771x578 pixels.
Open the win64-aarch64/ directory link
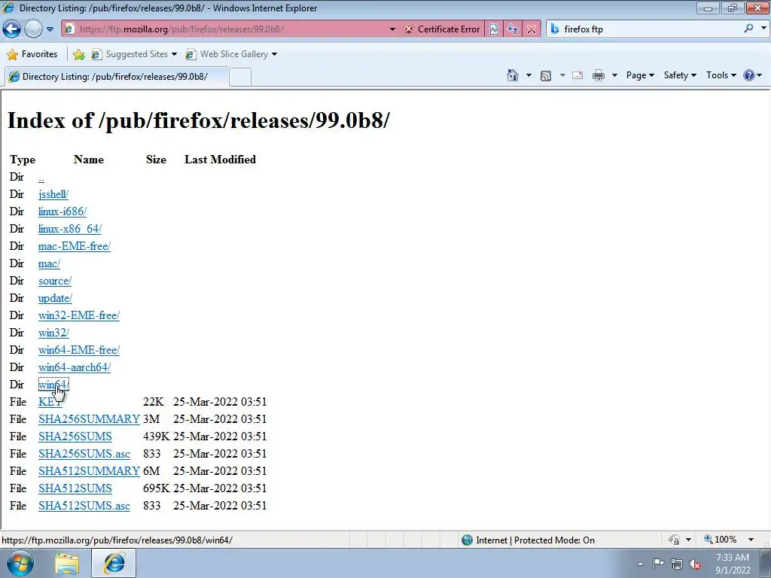tap(75, 367)
